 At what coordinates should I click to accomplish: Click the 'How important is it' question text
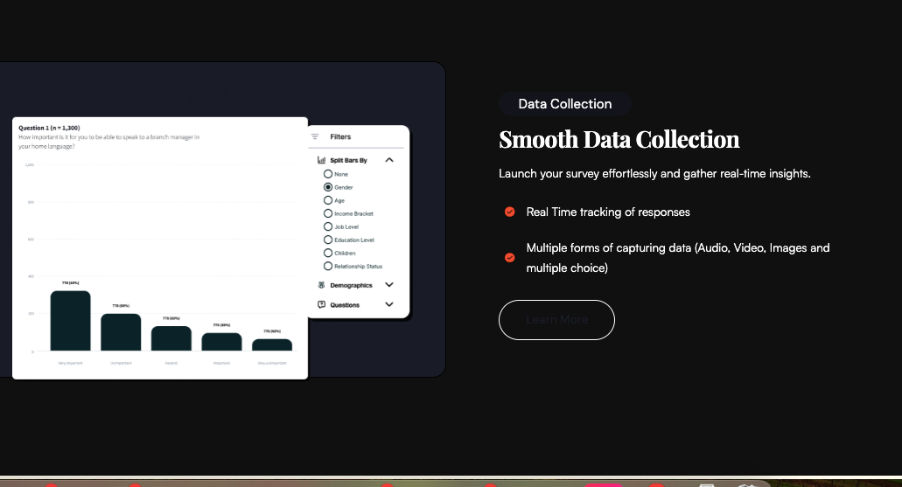tap(108, 142)
